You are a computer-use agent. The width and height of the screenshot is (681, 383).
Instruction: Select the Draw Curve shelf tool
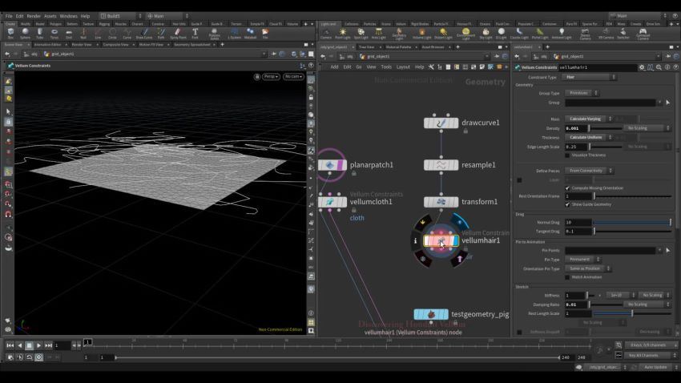144,34
